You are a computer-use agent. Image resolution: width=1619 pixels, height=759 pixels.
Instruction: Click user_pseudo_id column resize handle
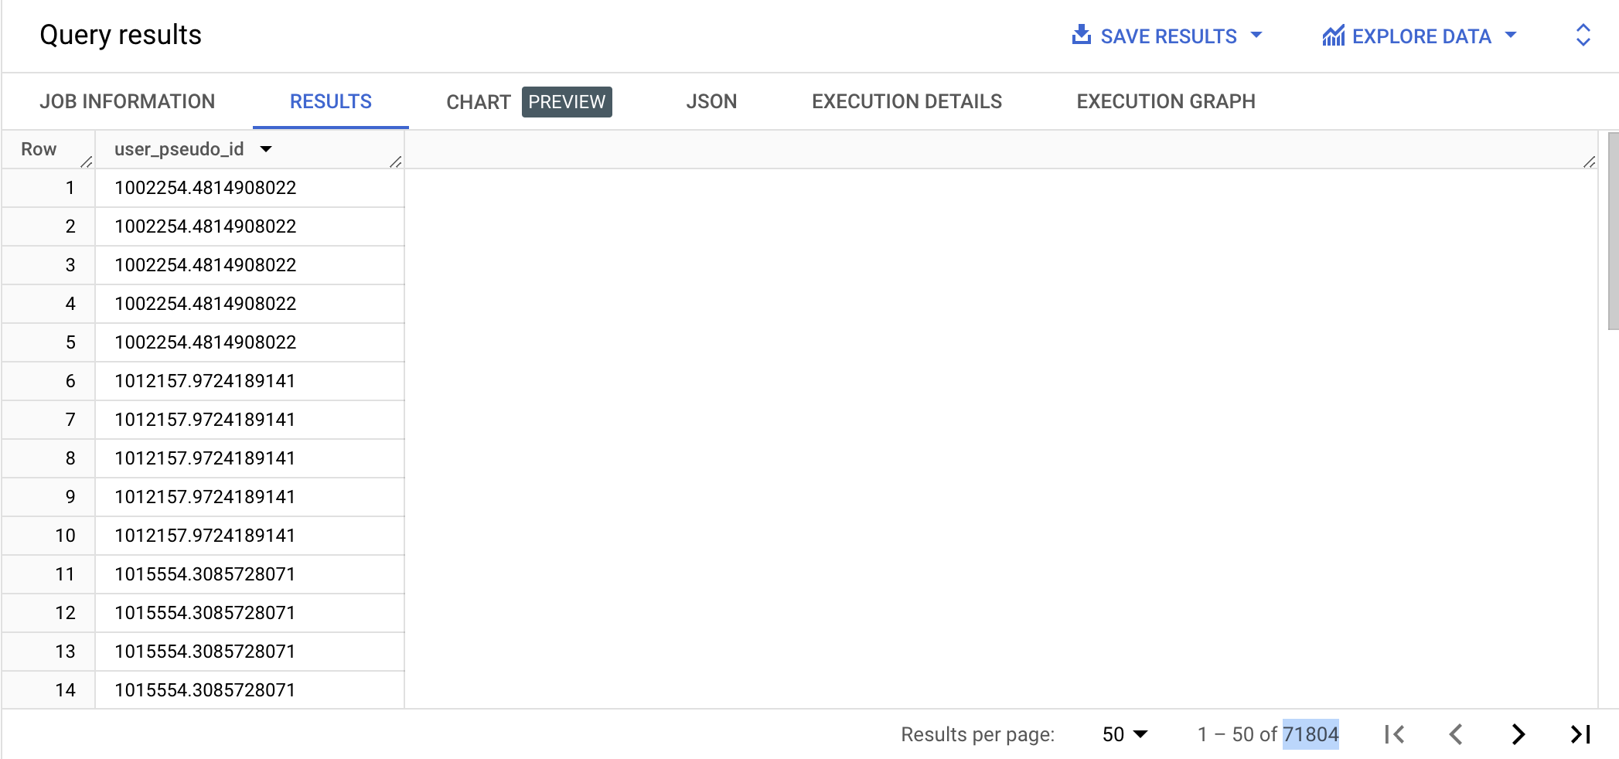click(x=396, y=162)
